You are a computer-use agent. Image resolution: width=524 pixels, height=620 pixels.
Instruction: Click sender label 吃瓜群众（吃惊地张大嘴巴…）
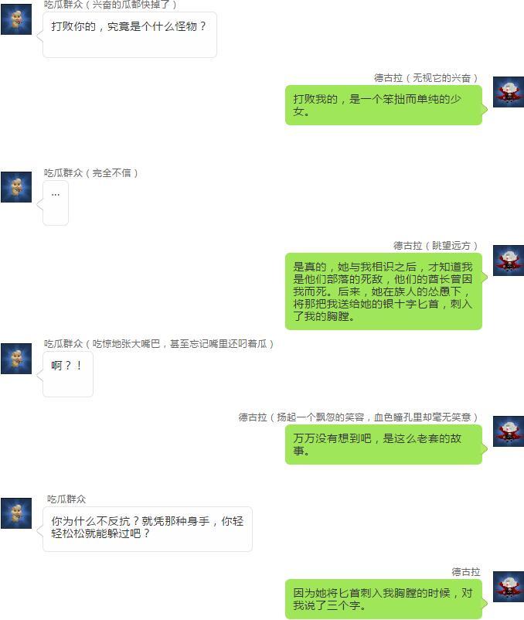159,343
